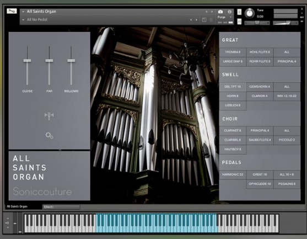Toggle Great HOHL FLUTE 8 stop
The height and width of the screenshot is (239, 307).
coord(260,52)
